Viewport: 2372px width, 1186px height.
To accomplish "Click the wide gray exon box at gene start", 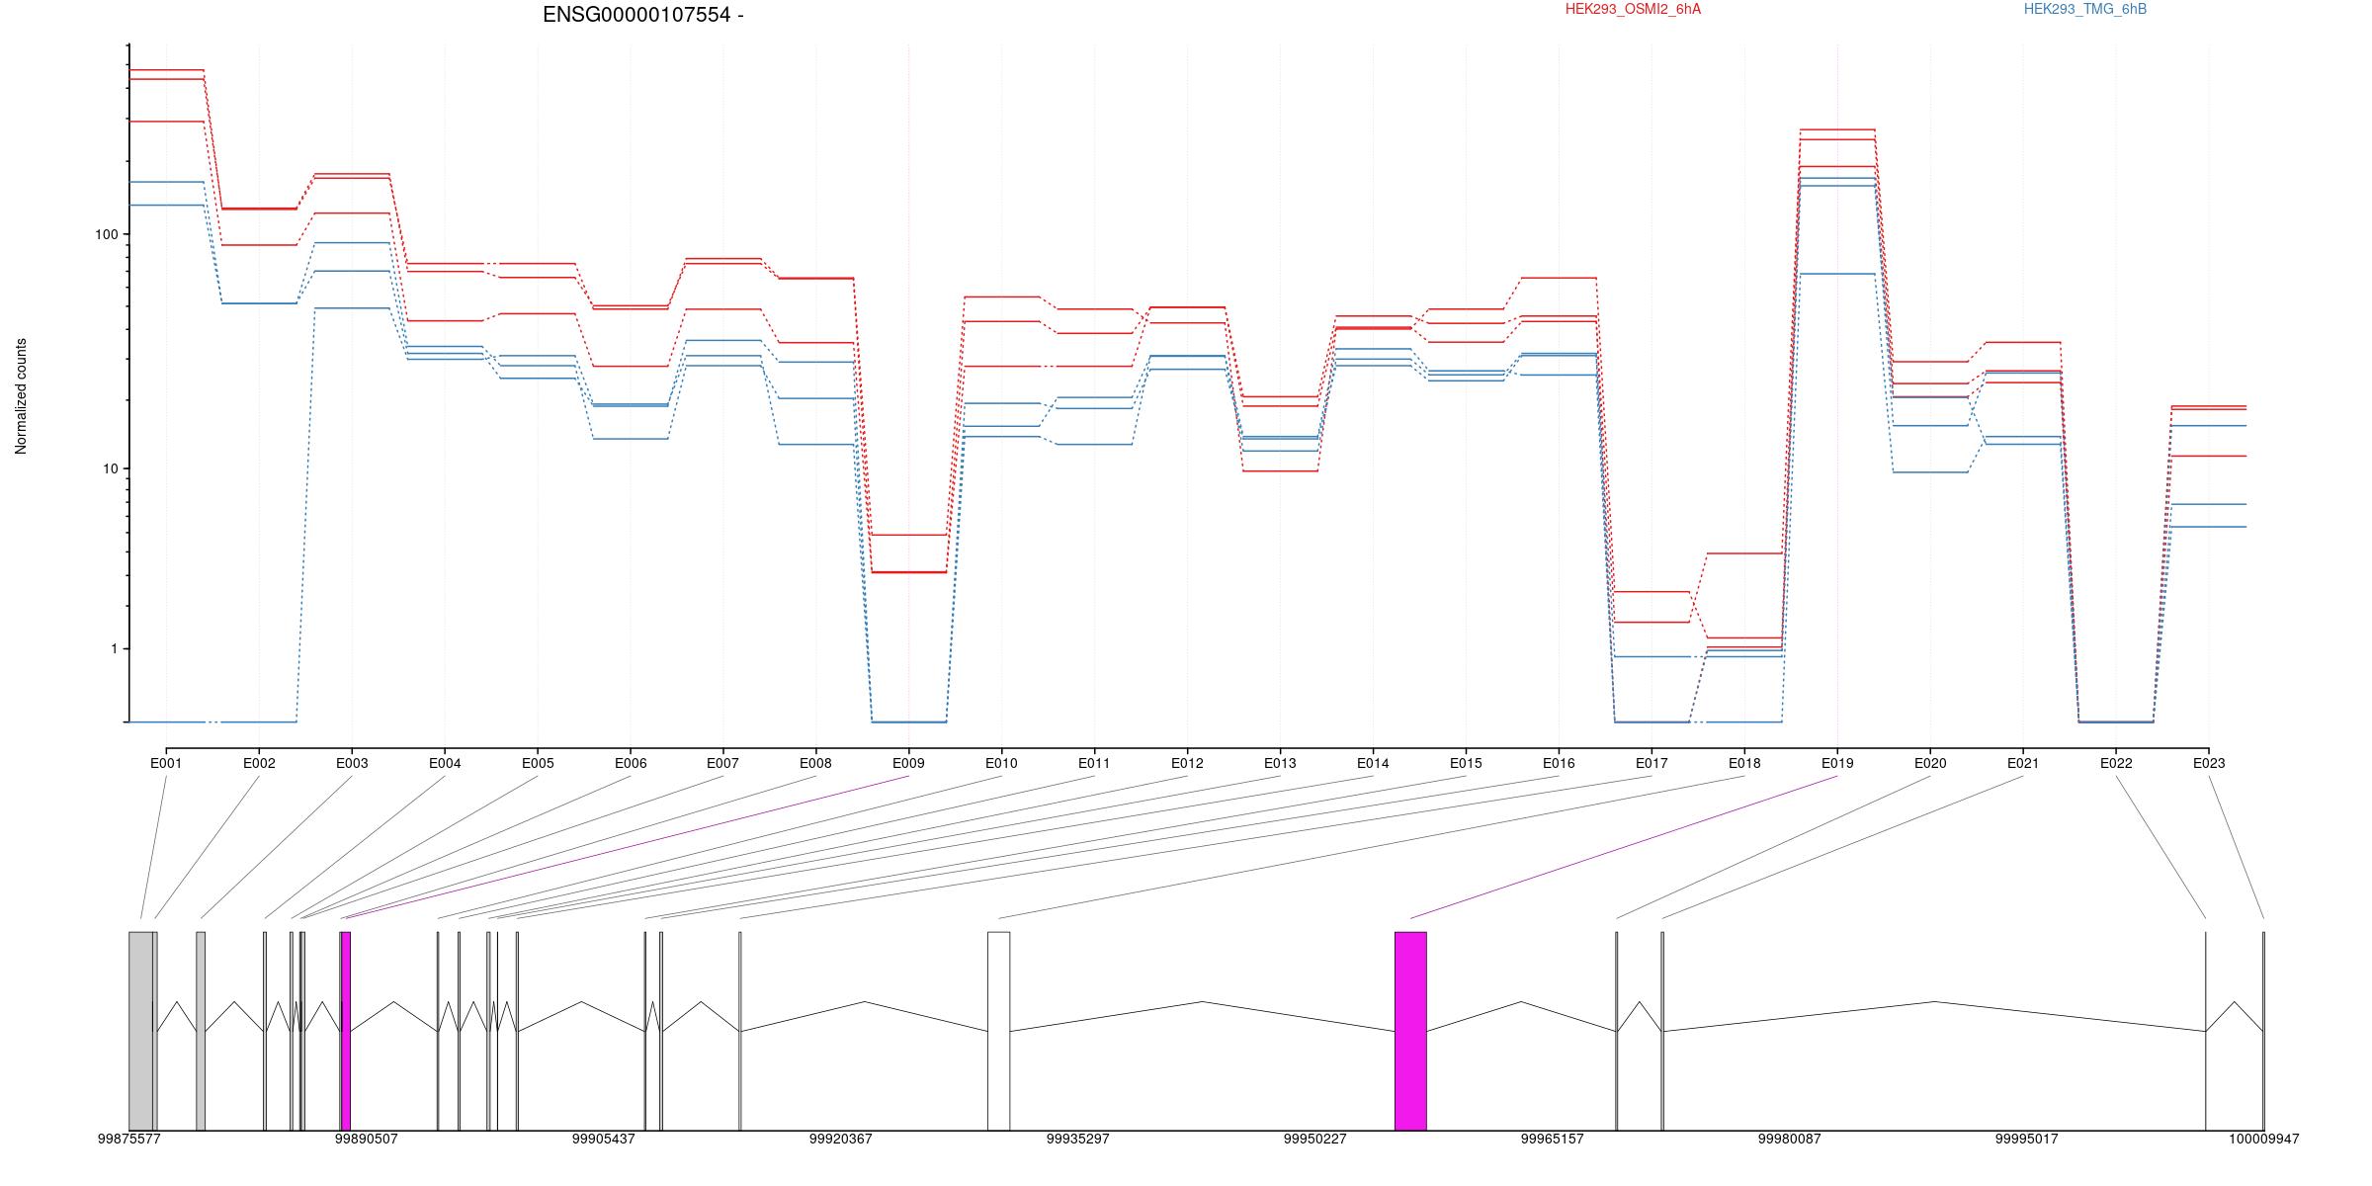I will 141,1031.
